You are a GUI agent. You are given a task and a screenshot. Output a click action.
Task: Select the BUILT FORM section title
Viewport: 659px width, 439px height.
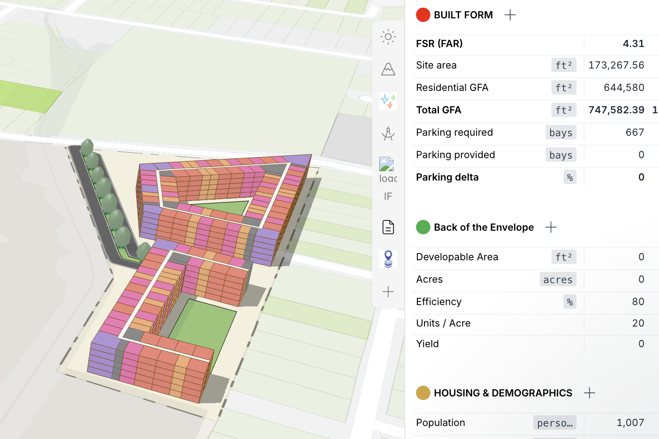point(463,15)
